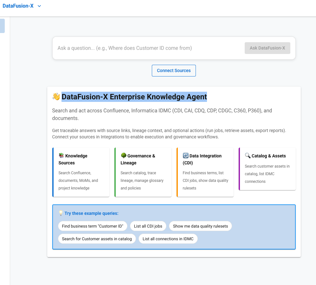This screenshot has width=316, height=285.
Task: Click the 'List all CDI jobs' example query
Action: click(x=148, y=226)
